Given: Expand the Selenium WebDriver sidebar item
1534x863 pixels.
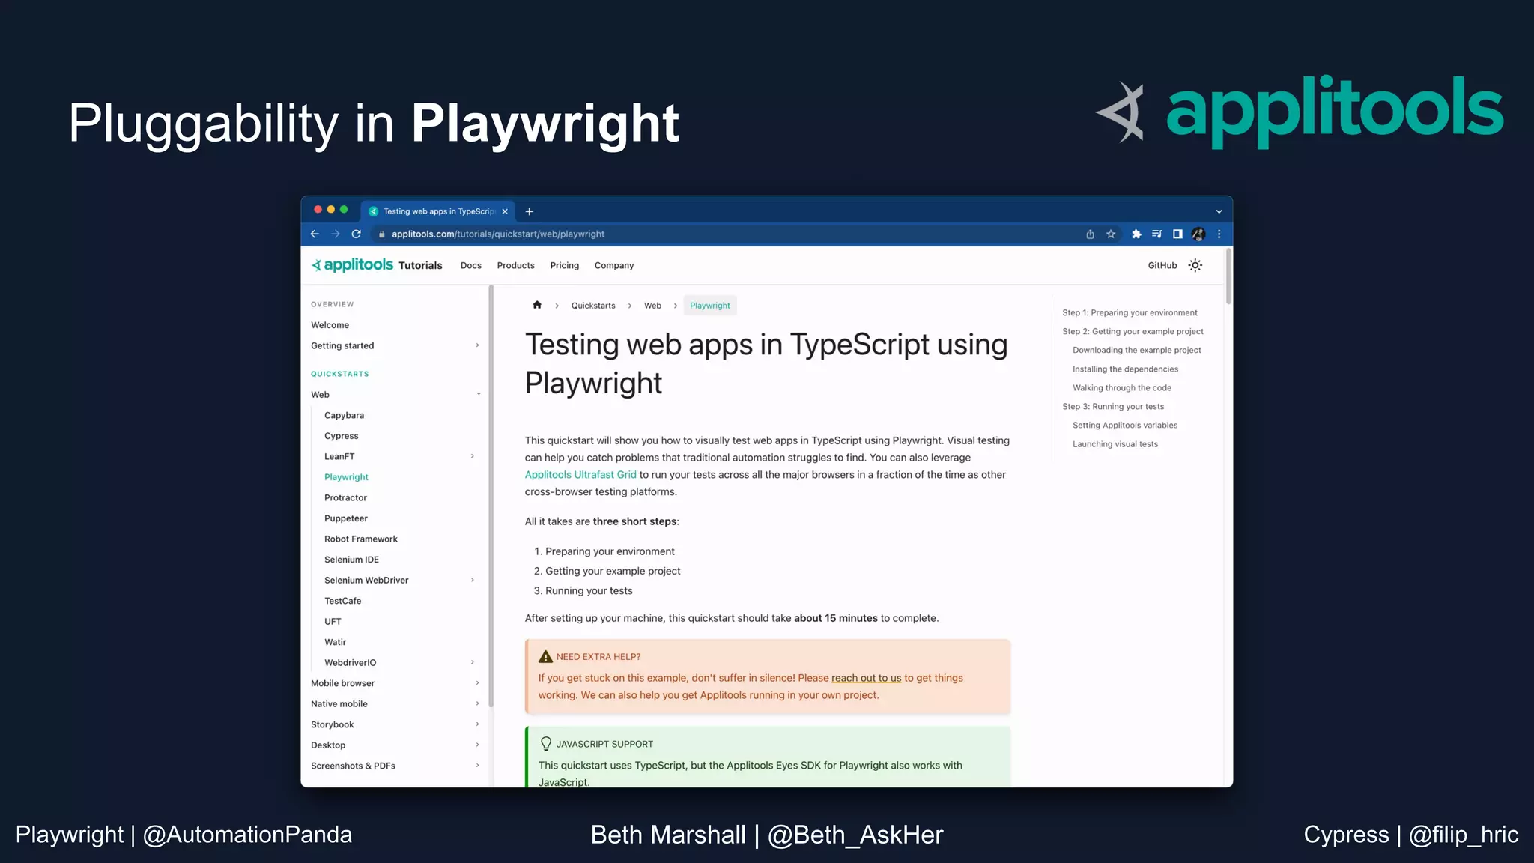Looking at the screenshot, I should pos(472,580).
